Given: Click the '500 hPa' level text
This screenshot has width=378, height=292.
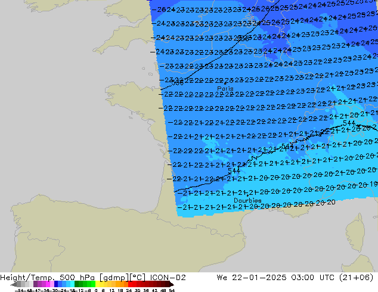Looking at the screenshot, I should (x=77, y=278).
